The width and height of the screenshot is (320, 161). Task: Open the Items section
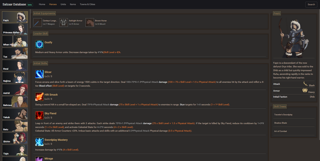pyautogui.click(x=73, y=5)
